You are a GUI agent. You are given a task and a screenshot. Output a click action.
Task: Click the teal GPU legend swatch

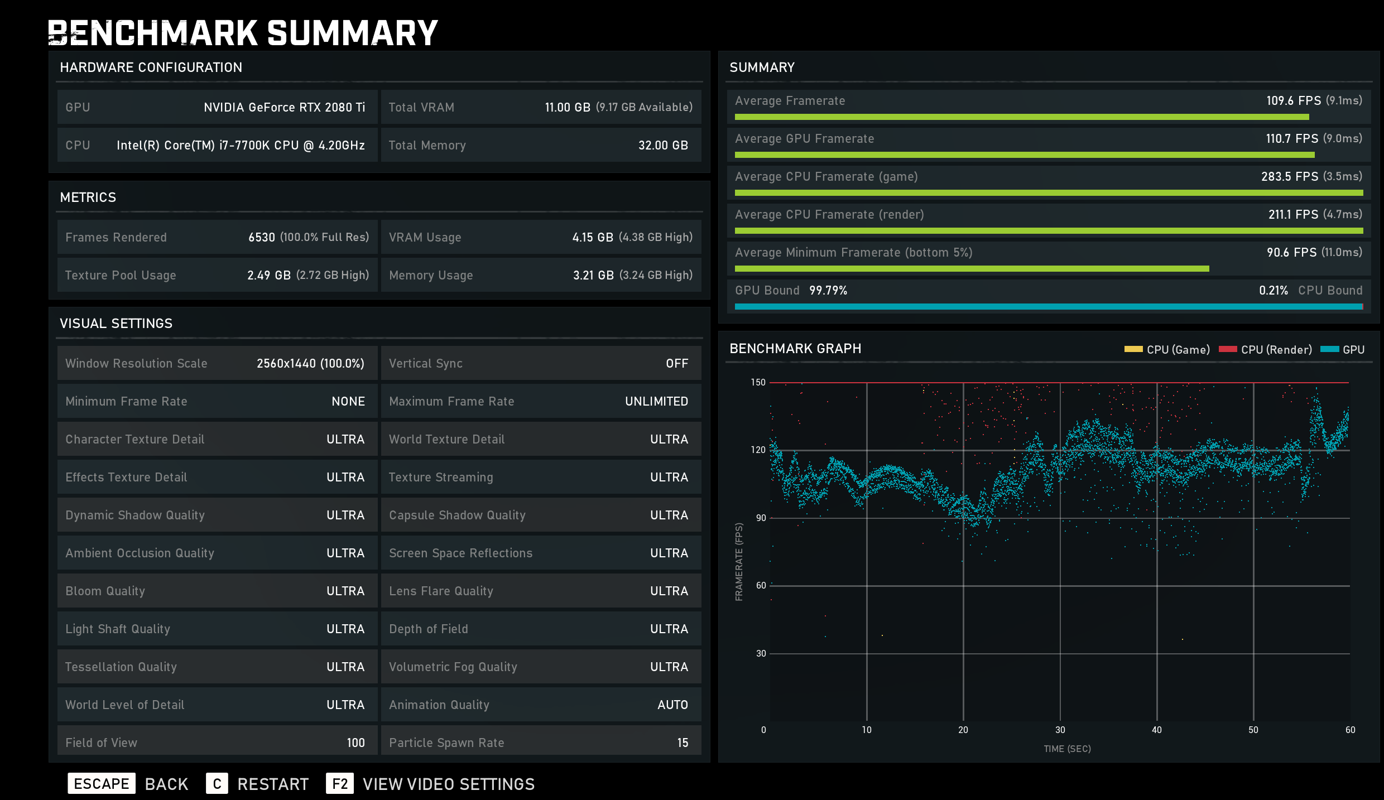[x=1329, y=349]
